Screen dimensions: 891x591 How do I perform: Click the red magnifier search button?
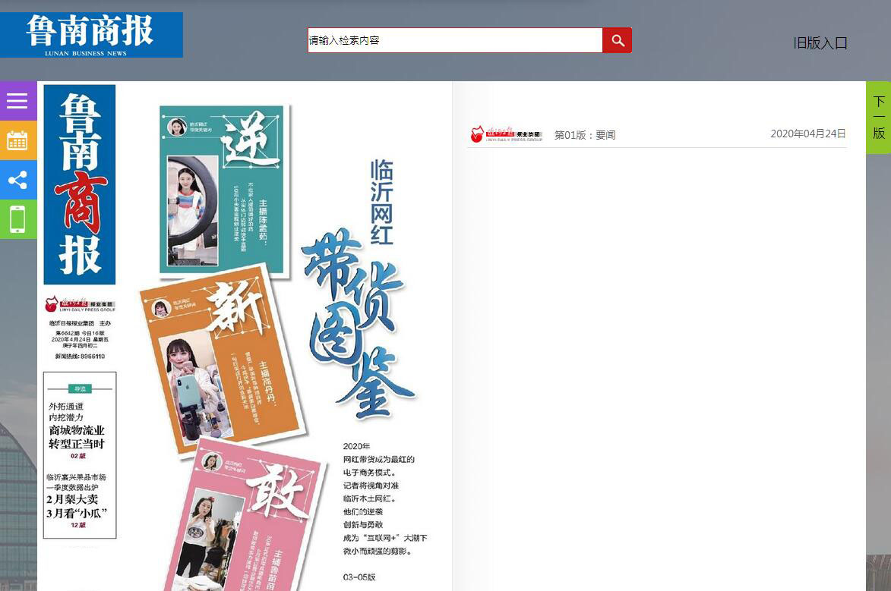[617, 40]
